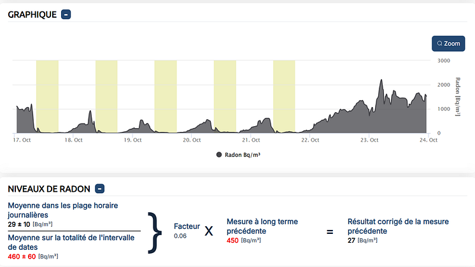Click the radon peak near 23. Oct
The image size is (475, 267).
tap(381, 83)
